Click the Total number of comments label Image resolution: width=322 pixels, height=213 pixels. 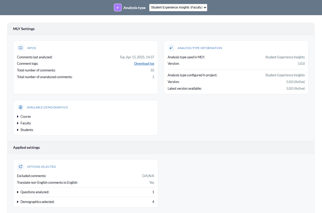pyautogui.click(x=36, y=70)
